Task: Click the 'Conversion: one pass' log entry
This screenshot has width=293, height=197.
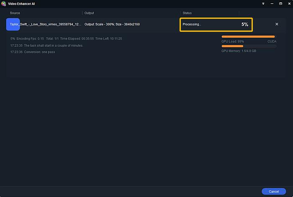Action: click(33, 52)
